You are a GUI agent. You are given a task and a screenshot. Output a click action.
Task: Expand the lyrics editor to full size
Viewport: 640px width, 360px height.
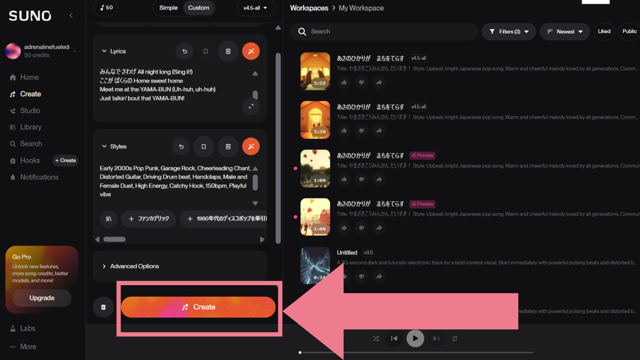[x=251, y=106]
